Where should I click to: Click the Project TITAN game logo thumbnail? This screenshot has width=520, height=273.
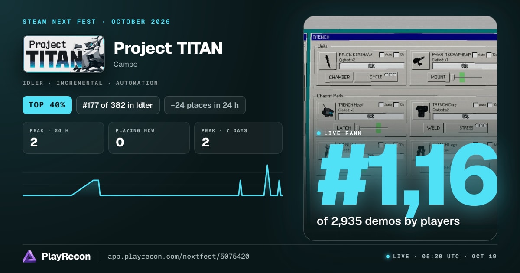point(63,54)
